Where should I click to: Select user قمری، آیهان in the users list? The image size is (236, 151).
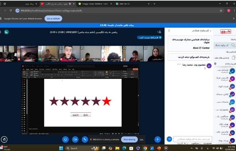pos(225,87)
